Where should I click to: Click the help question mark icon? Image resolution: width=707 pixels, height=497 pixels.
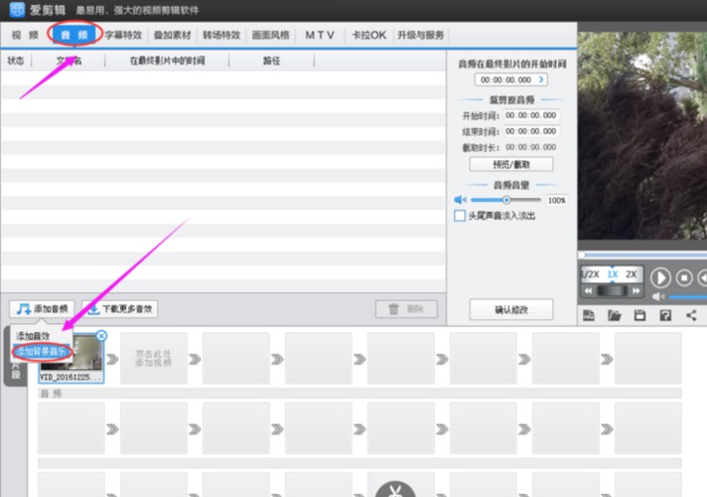pos(665,315)
